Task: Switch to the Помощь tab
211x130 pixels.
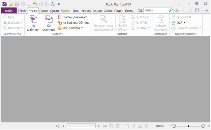Action: 129,10
